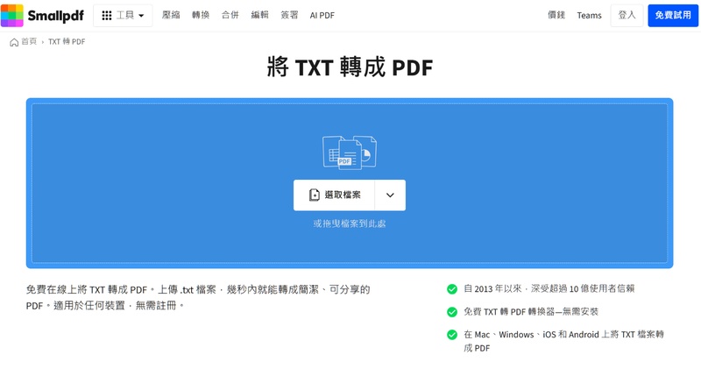The height and width of the screenshot is (369, 701).
Task: Go to the 價錢 pricing page
Action: (556, 15)
